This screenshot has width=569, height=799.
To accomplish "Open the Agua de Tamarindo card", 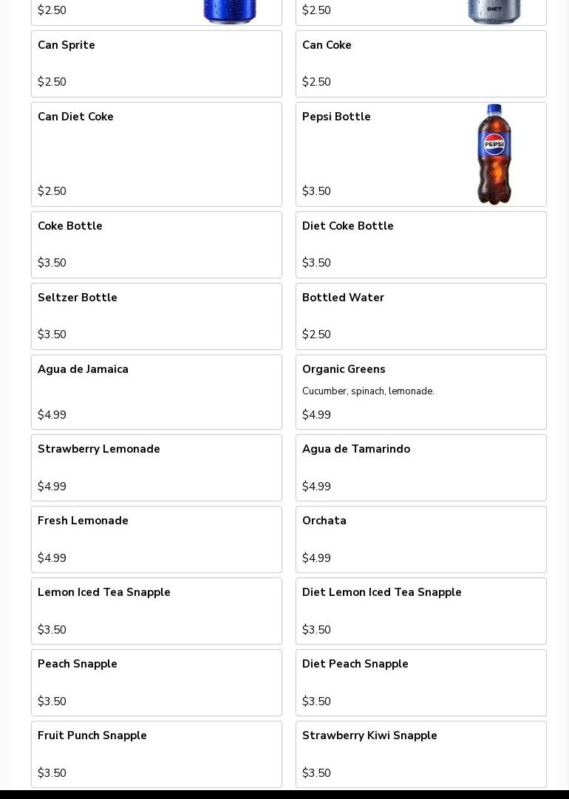I will 421,467.
